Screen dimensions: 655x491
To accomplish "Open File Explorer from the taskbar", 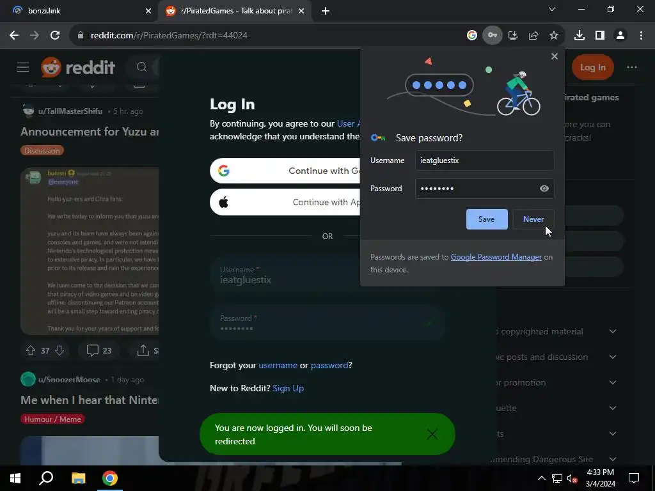I will [78, 478].
